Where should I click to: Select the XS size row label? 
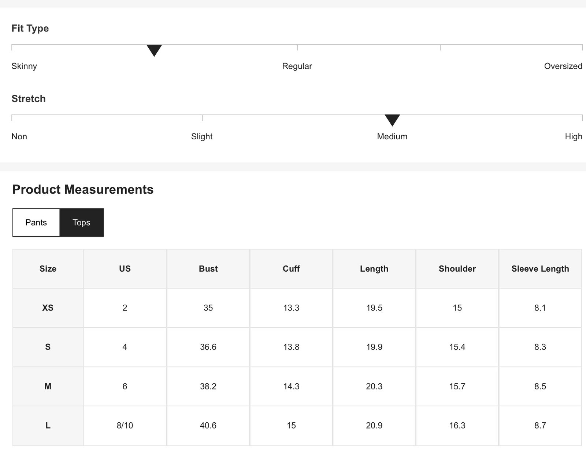(x=48, y=308)
